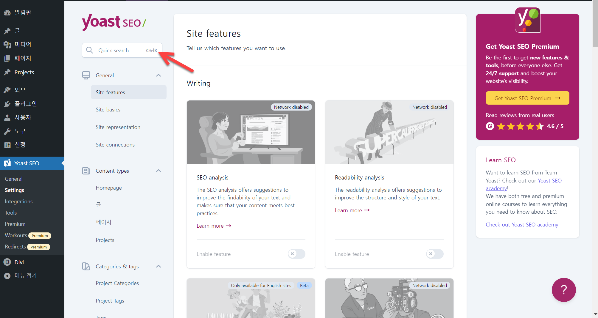
Task: Click the Yoast SEO admin menu icon
Action: tap(7, 163)
